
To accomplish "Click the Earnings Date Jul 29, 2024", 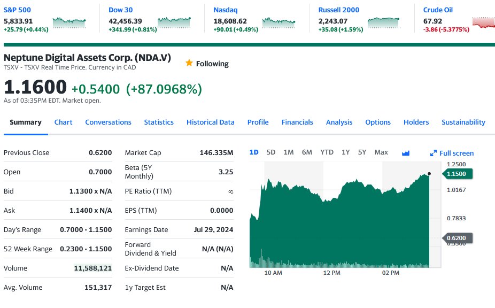I will click(x=213, y=229).
